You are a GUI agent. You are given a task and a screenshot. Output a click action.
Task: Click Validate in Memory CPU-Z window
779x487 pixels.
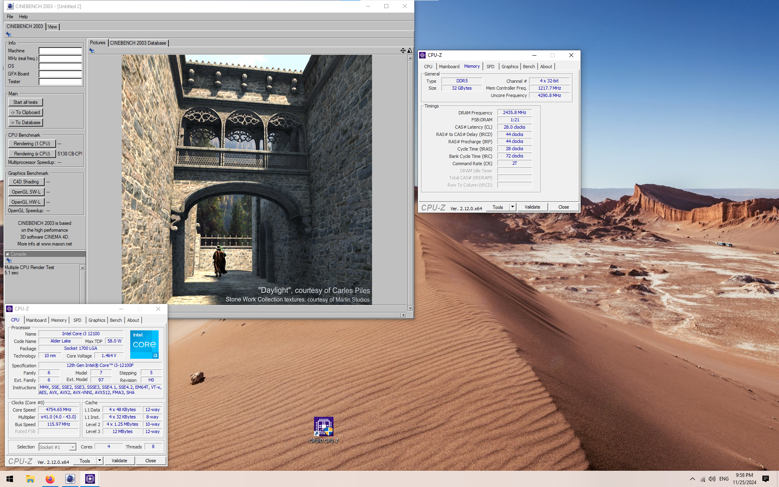532,207
